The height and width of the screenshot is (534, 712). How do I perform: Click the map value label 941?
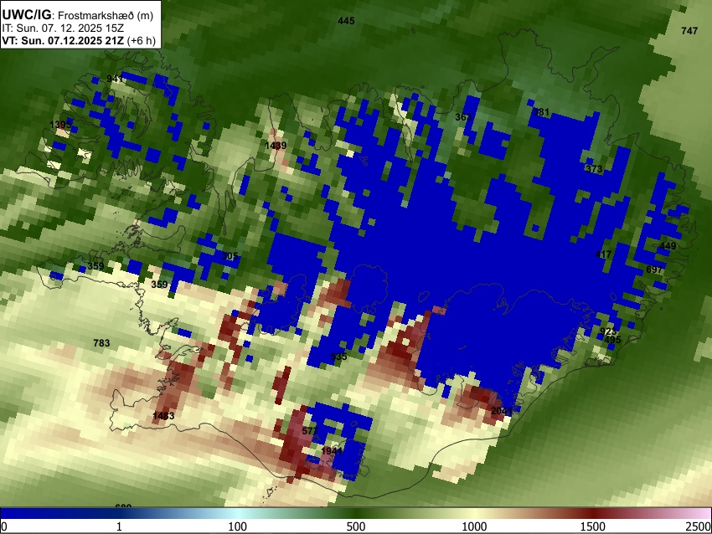pyautogui.click(x=115, y=79)
